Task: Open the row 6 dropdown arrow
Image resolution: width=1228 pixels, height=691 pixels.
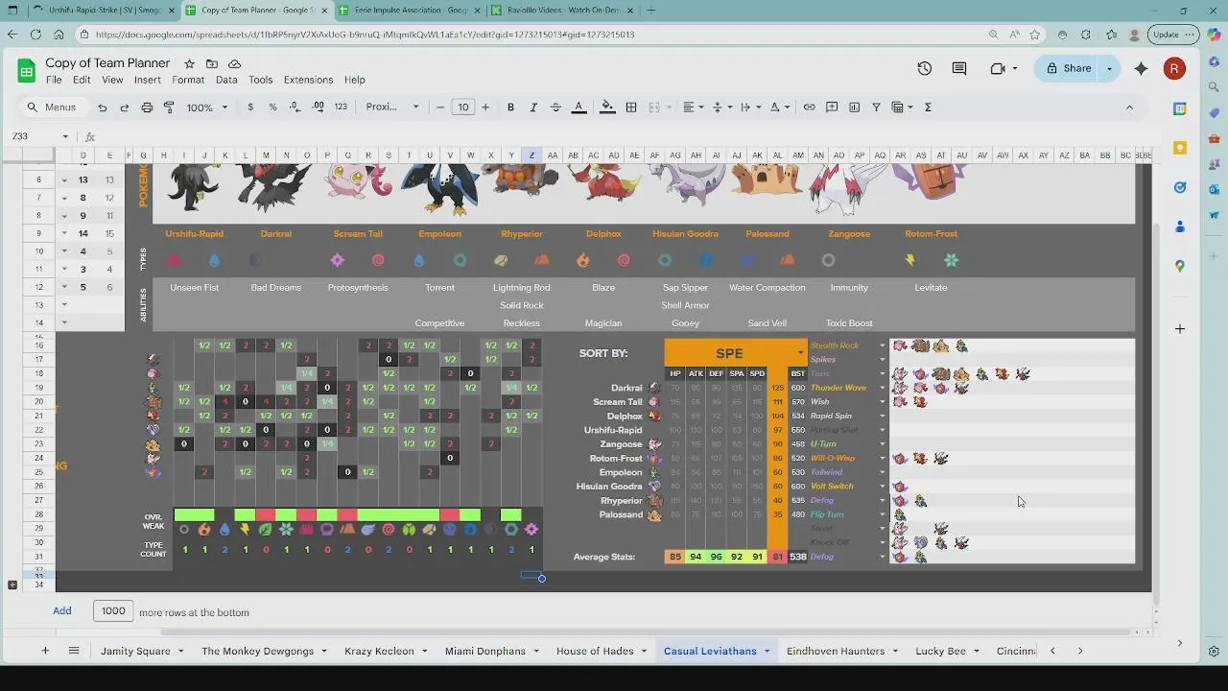Action: (x=64, y=179)
